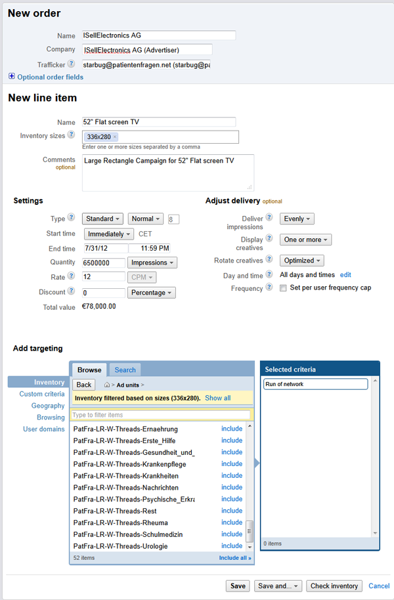Select Custom criteria targeting category
This screenshot has width=394, height=600.
(x=42, y=394)
